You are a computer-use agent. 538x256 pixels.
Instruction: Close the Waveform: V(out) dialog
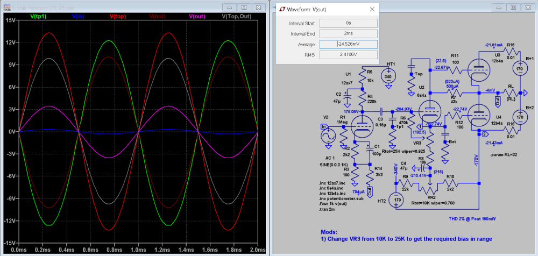click(372, 9)
